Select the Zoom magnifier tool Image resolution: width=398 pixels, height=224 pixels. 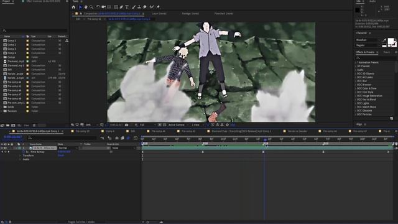pos(91,7)
